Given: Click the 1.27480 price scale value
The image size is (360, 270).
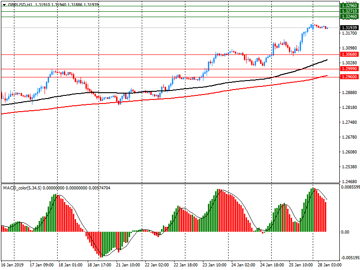Looking at the screenshot, I should (x=350, y=122).
